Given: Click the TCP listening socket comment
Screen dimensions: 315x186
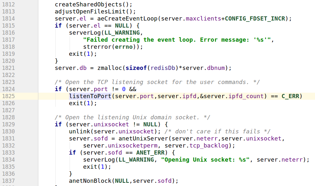Looking at the screenshot, I should click(157, 82).
